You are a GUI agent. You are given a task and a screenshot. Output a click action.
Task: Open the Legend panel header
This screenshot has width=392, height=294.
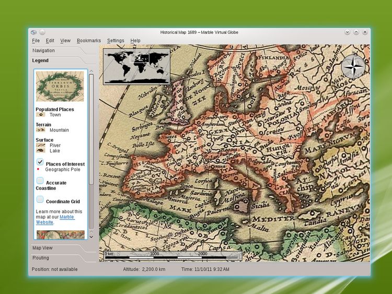(x=41, y=61)
